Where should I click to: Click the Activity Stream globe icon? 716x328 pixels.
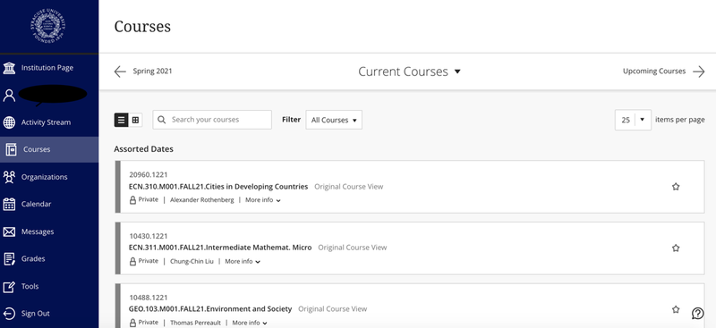pos(9,122)
